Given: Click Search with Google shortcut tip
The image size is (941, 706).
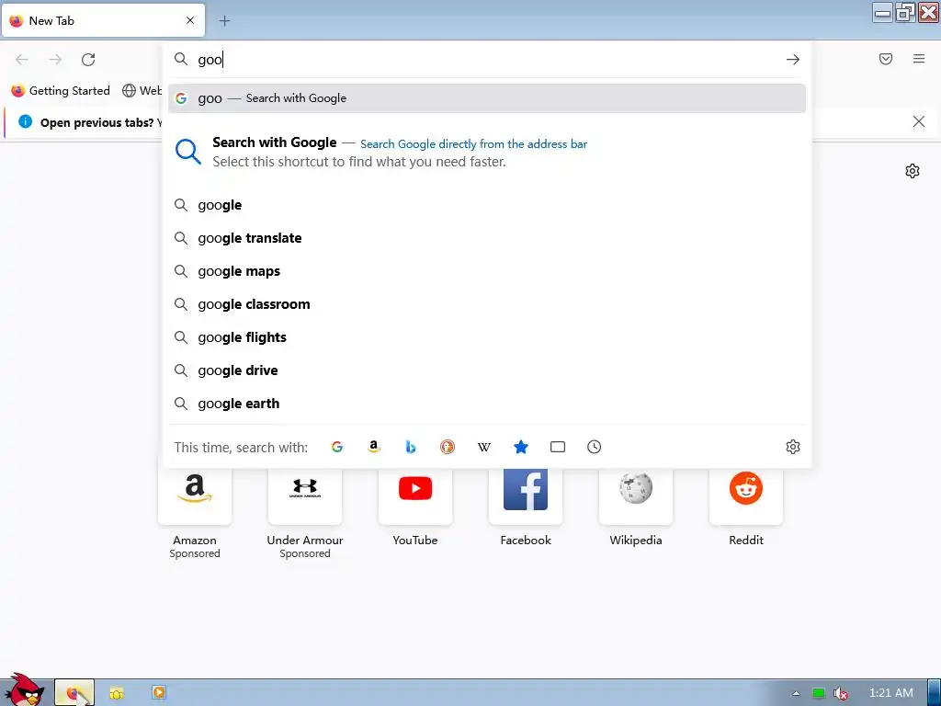Looking at the screenshot, I should 487,152.
